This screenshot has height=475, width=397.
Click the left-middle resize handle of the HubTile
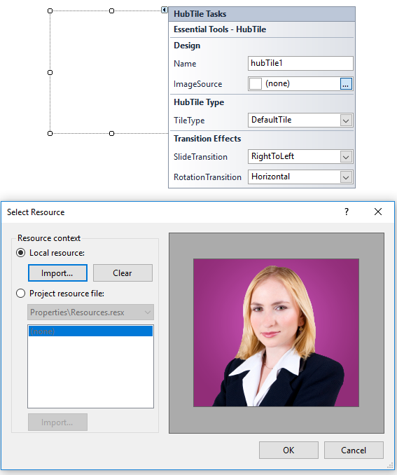point(50,72)
